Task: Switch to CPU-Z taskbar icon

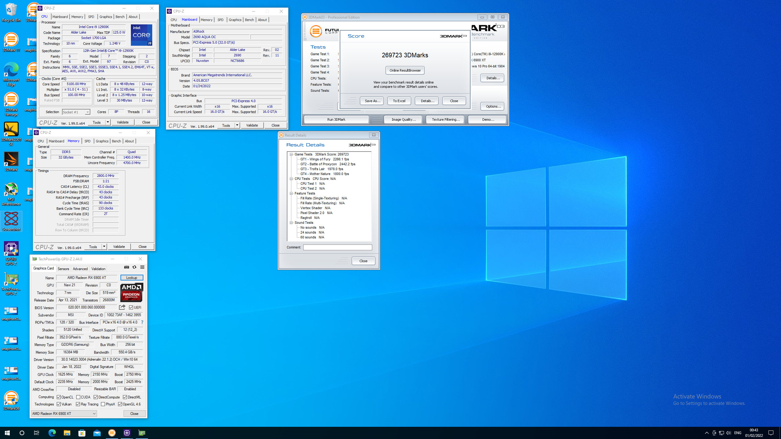Action: pos(127,433)
